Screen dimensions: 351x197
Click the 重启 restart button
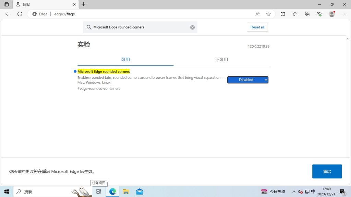point(327,171)
